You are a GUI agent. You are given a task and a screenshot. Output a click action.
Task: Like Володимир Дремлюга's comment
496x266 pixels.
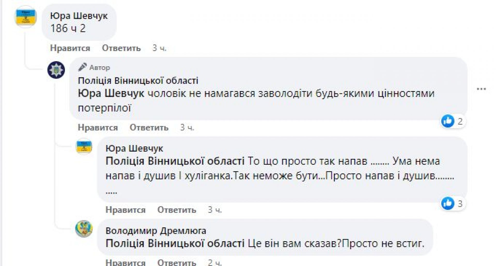[125, 263]
